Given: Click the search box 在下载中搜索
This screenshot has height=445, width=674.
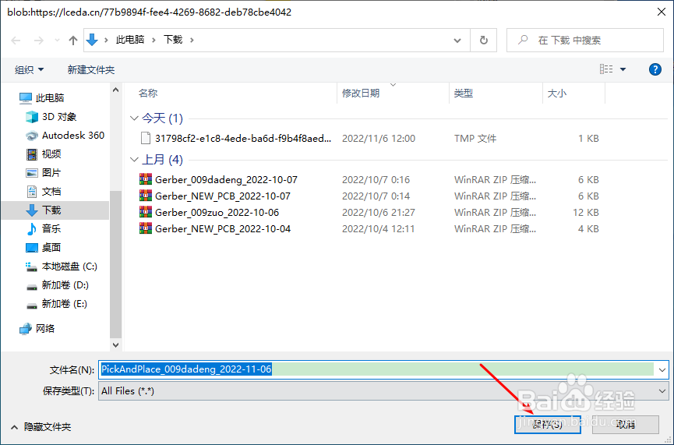Looking at the screenshot, I should tap(585, 41).
